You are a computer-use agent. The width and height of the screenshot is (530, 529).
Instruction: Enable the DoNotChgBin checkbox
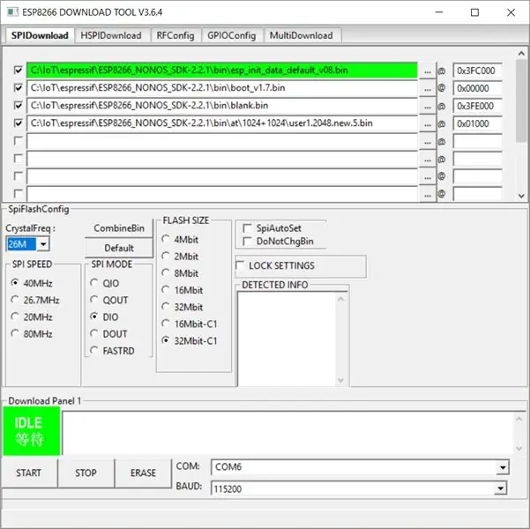pos(248,242)
